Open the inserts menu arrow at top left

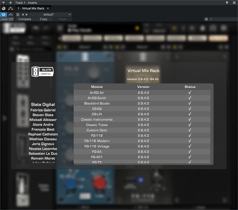tap(3, 2)
